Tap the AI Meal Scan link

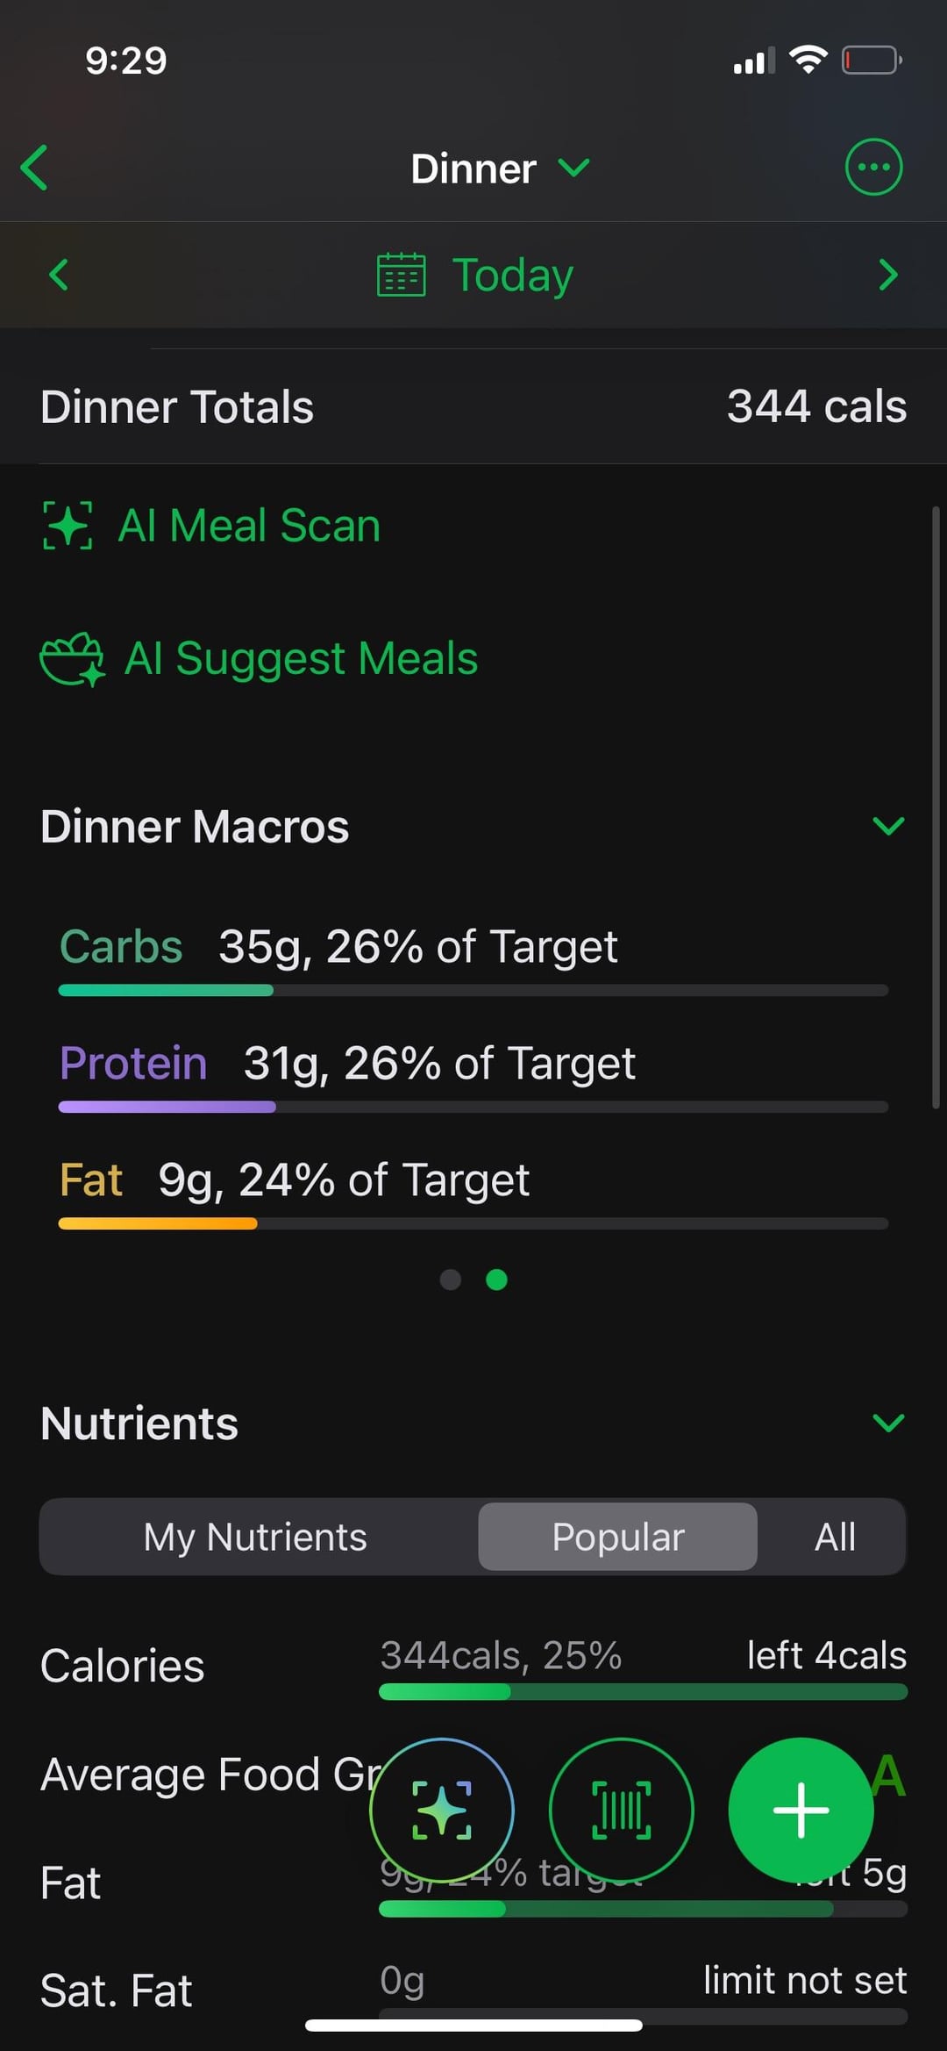(249, 526)
